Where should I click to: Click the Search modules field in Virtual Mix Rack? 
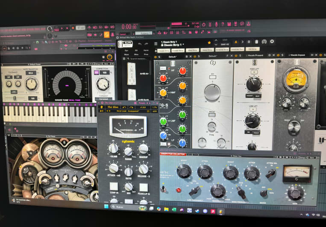pyautogui.click(x=139, y=59)
